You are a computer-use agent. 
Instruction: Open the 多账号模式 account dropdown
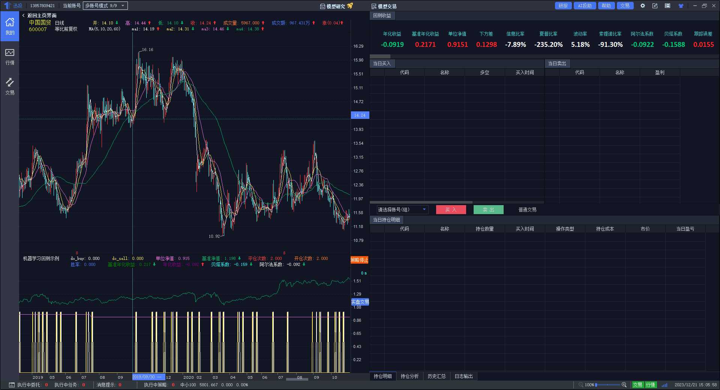(x=105, y=6)
